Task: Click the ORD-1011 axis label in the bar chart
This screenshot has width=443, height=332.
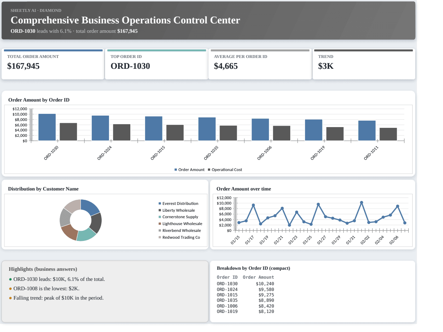Action: [371, 153]
